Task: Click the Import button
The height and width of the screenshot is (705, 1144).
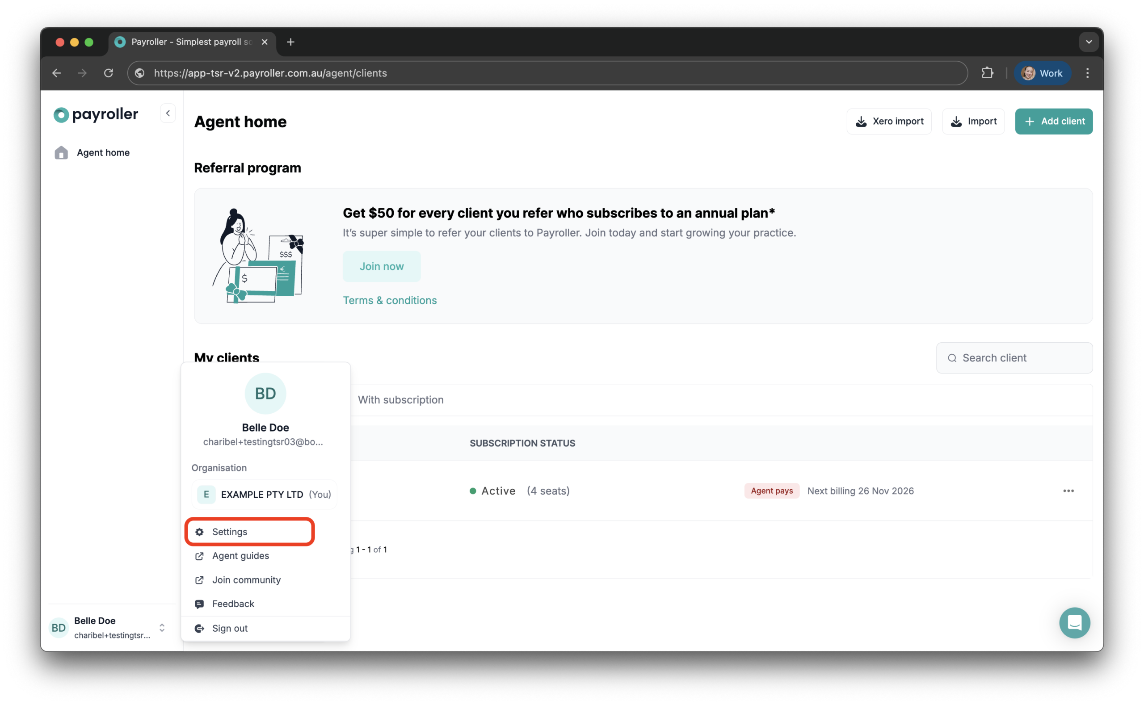Action: tap(973, 121)
